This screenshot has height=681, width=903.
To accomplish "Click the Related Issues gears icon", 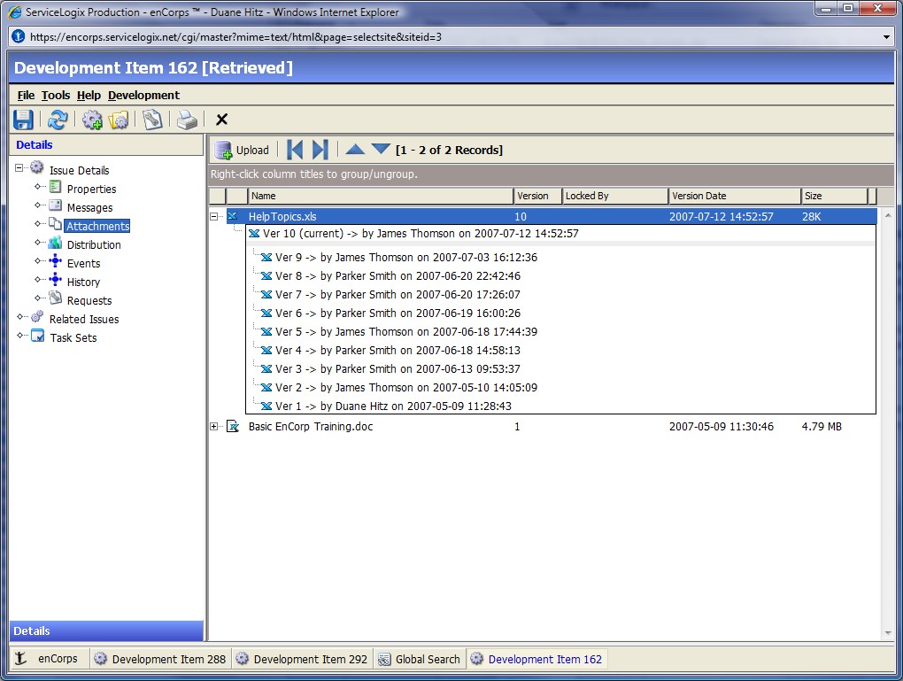I will tap(37, 316).
